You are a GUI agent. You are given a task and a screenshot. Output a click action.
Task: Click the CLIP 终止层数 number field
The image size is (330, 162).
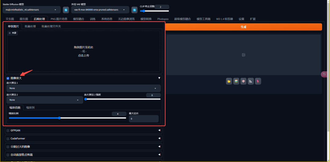click(162, 7)
